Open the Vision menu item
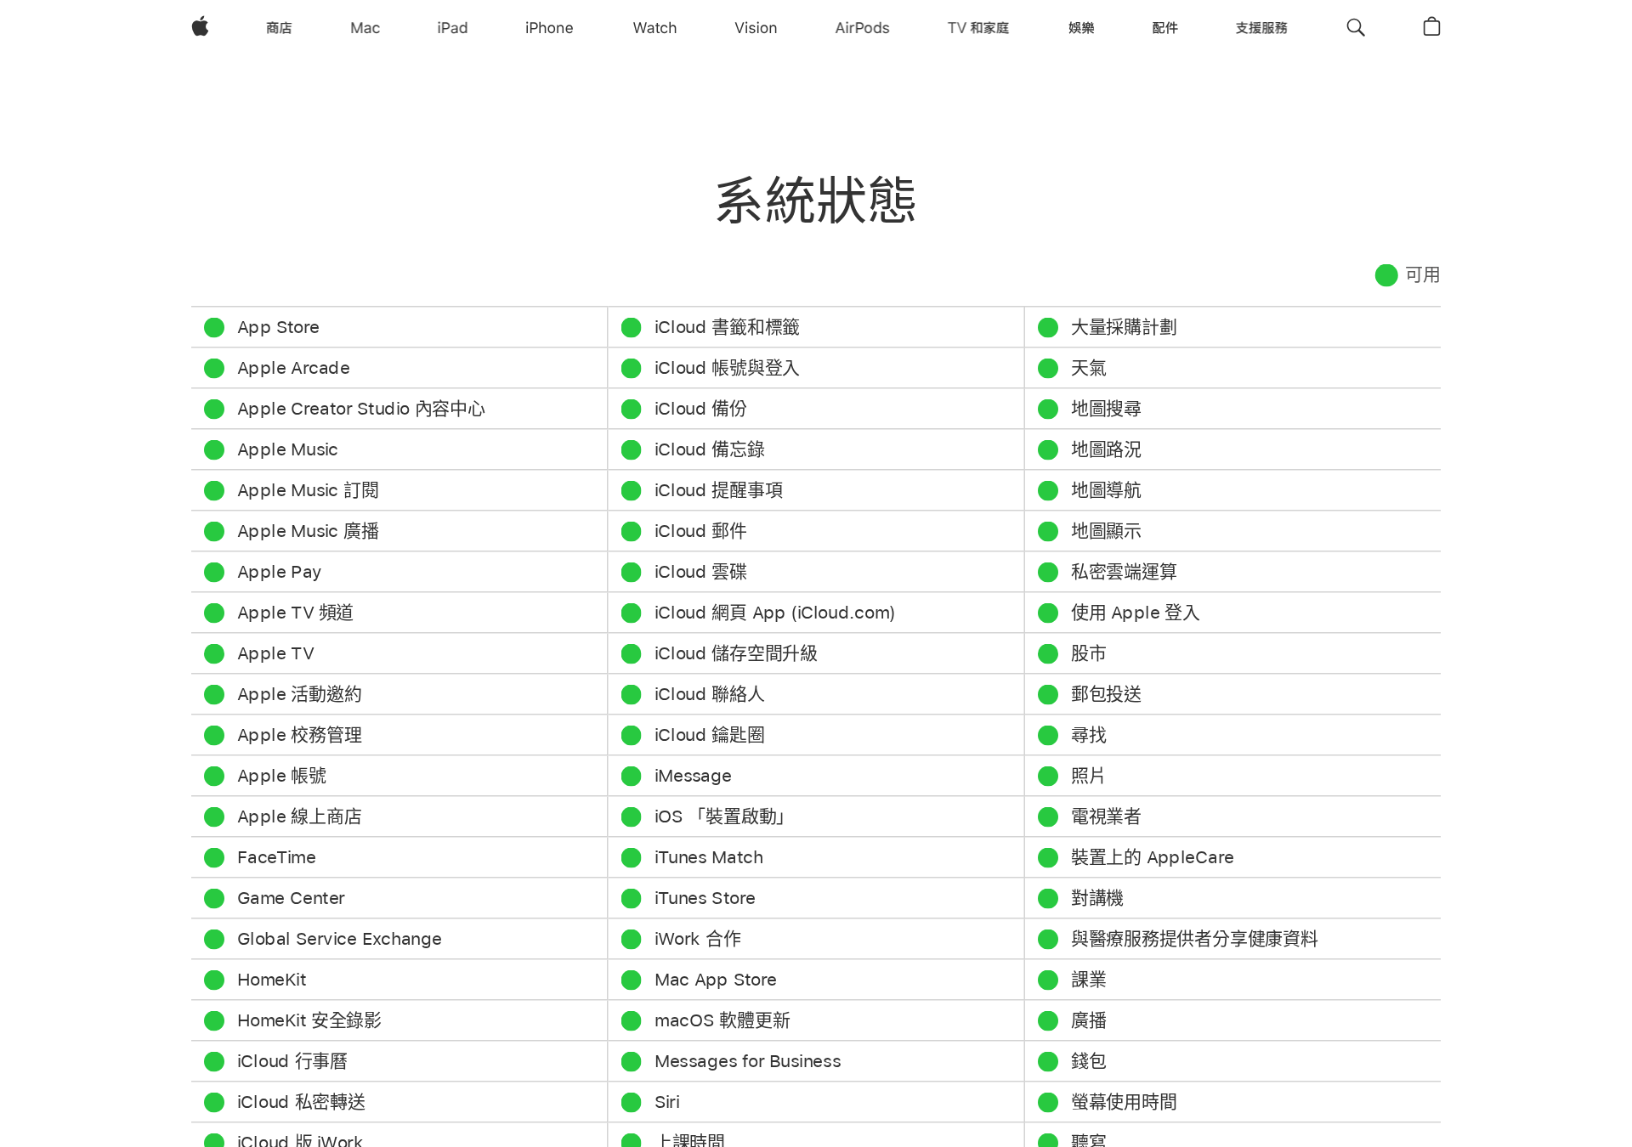This screenshot has width=1632, height=1147. point(756,28)
